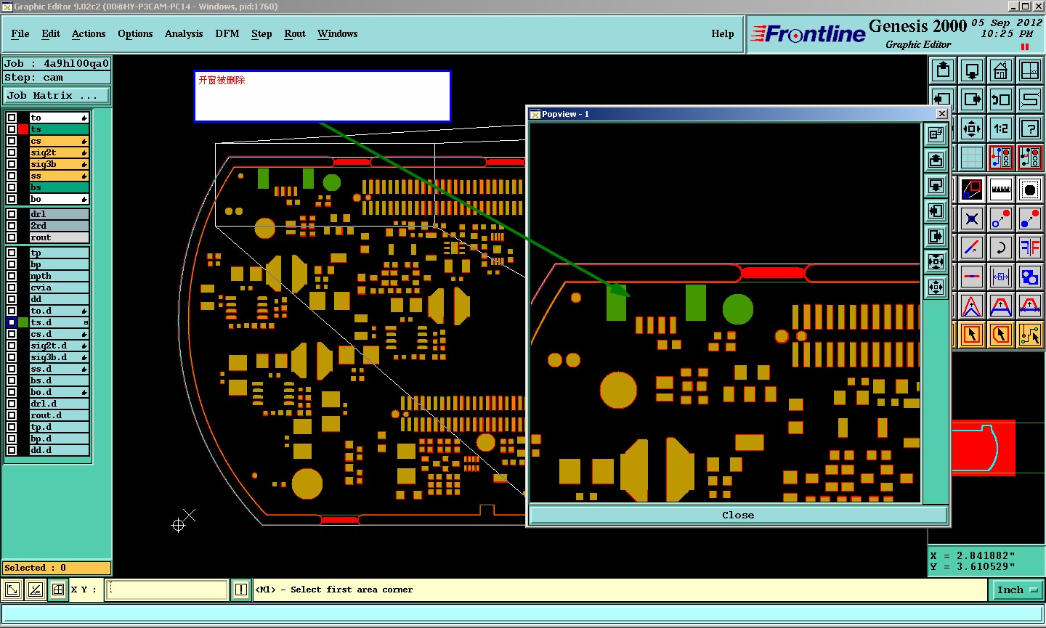Toggle display checkbox for layer rout

pos(12,237)
